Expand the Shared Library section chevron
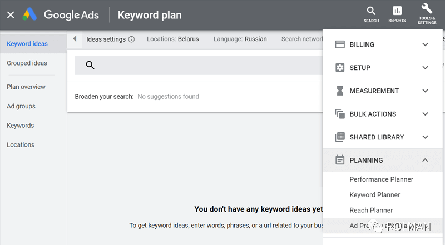 (425, 137)
